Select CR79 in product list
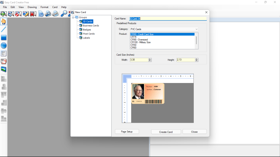 pos(162,37)
